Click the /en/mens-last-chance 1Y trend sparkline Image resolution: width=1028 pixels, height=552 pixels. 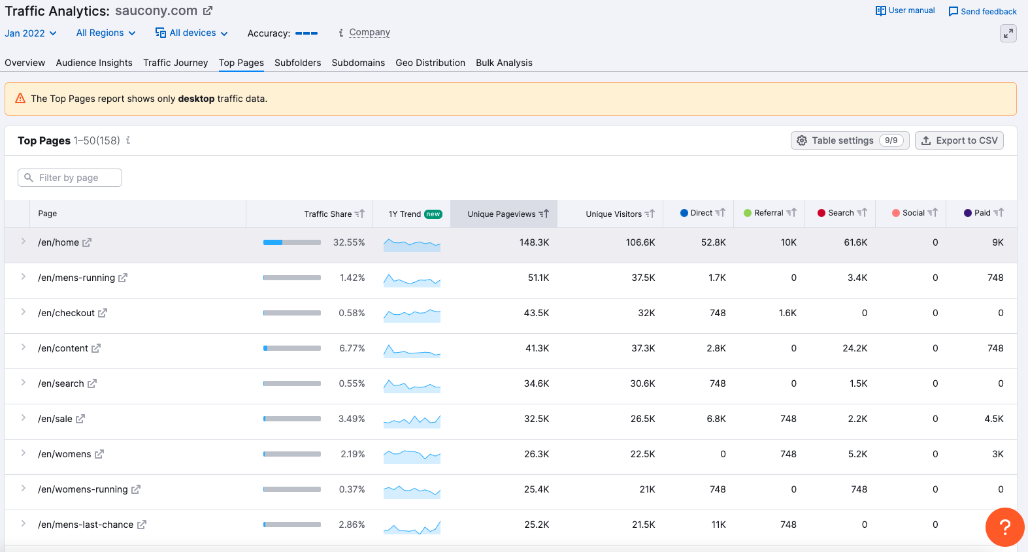click(412, 527)
